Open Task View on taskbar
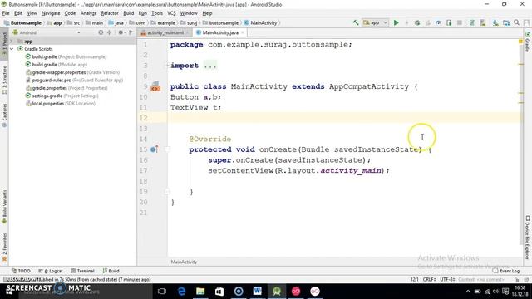 162,292
